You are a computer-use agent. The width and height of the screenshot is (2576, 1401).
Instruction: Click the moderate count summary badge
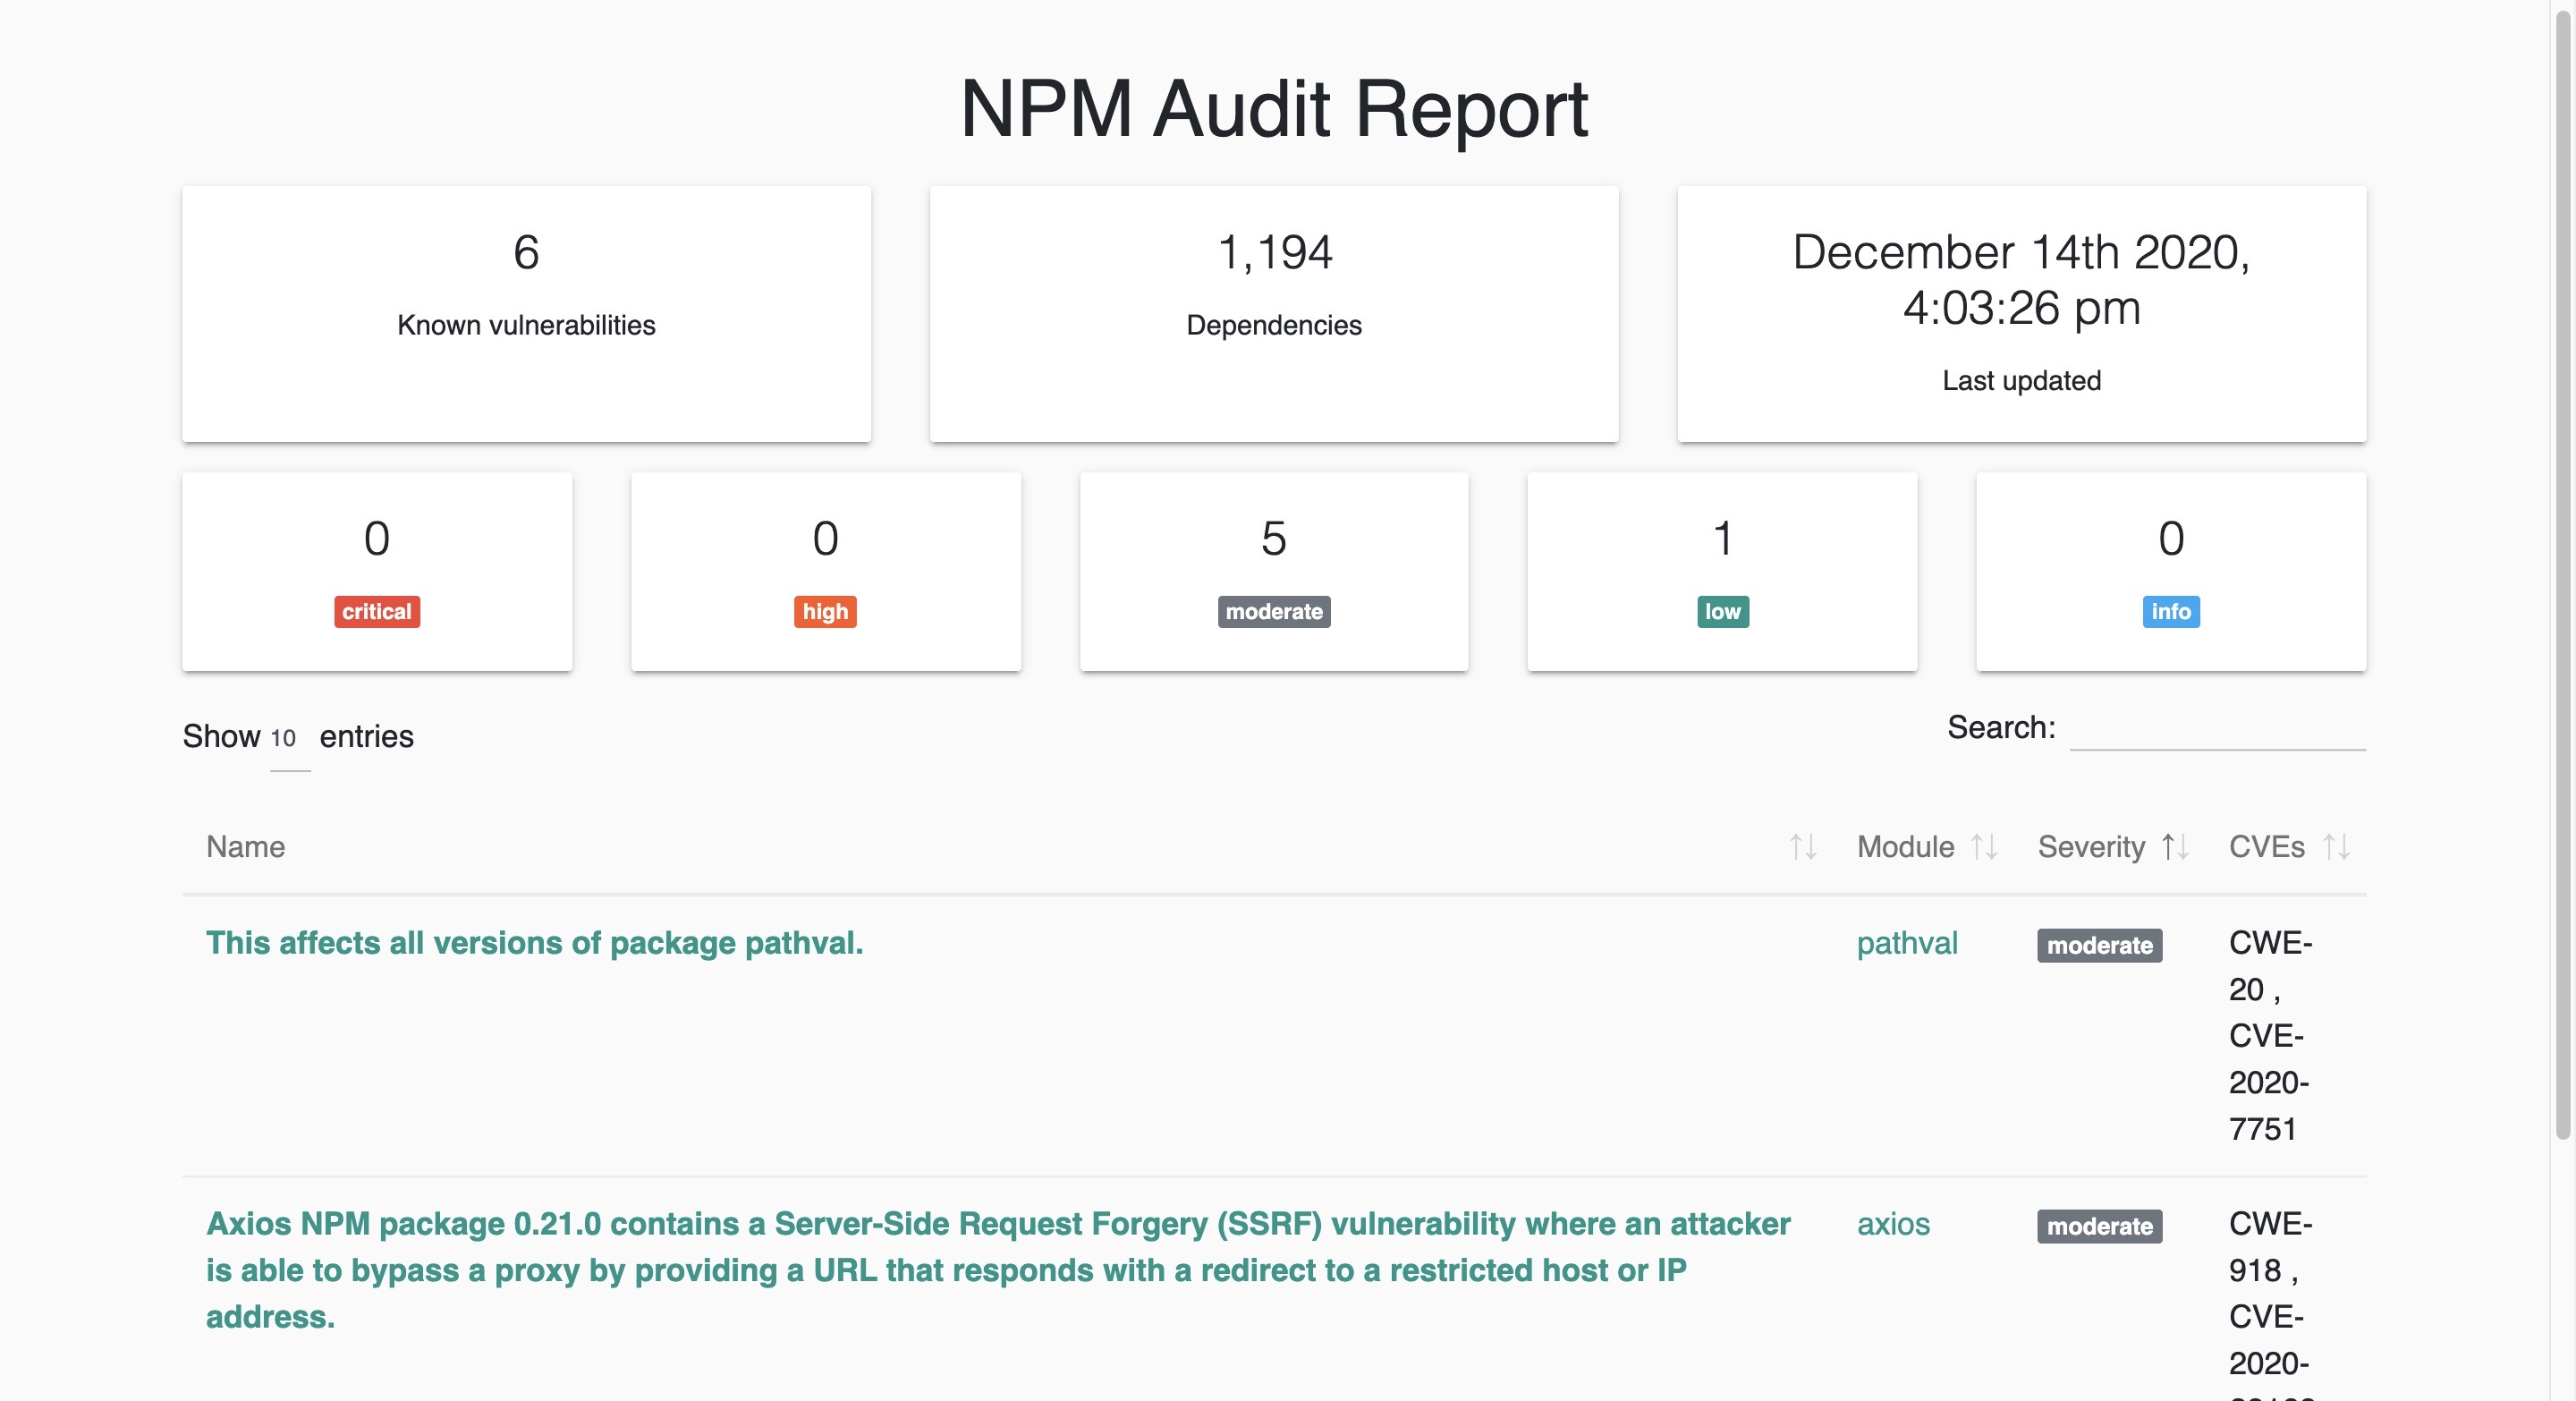[1273, 611]
